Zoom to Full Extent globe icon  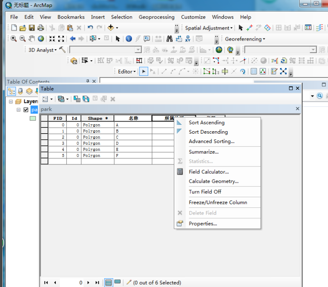[x=41, y=39]
